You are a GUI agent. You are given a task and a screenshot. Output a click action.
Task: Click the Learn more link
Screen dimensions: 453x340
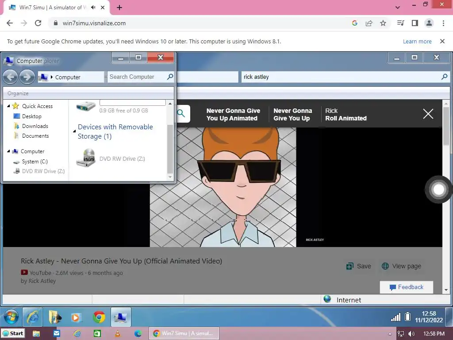(417, 41)
